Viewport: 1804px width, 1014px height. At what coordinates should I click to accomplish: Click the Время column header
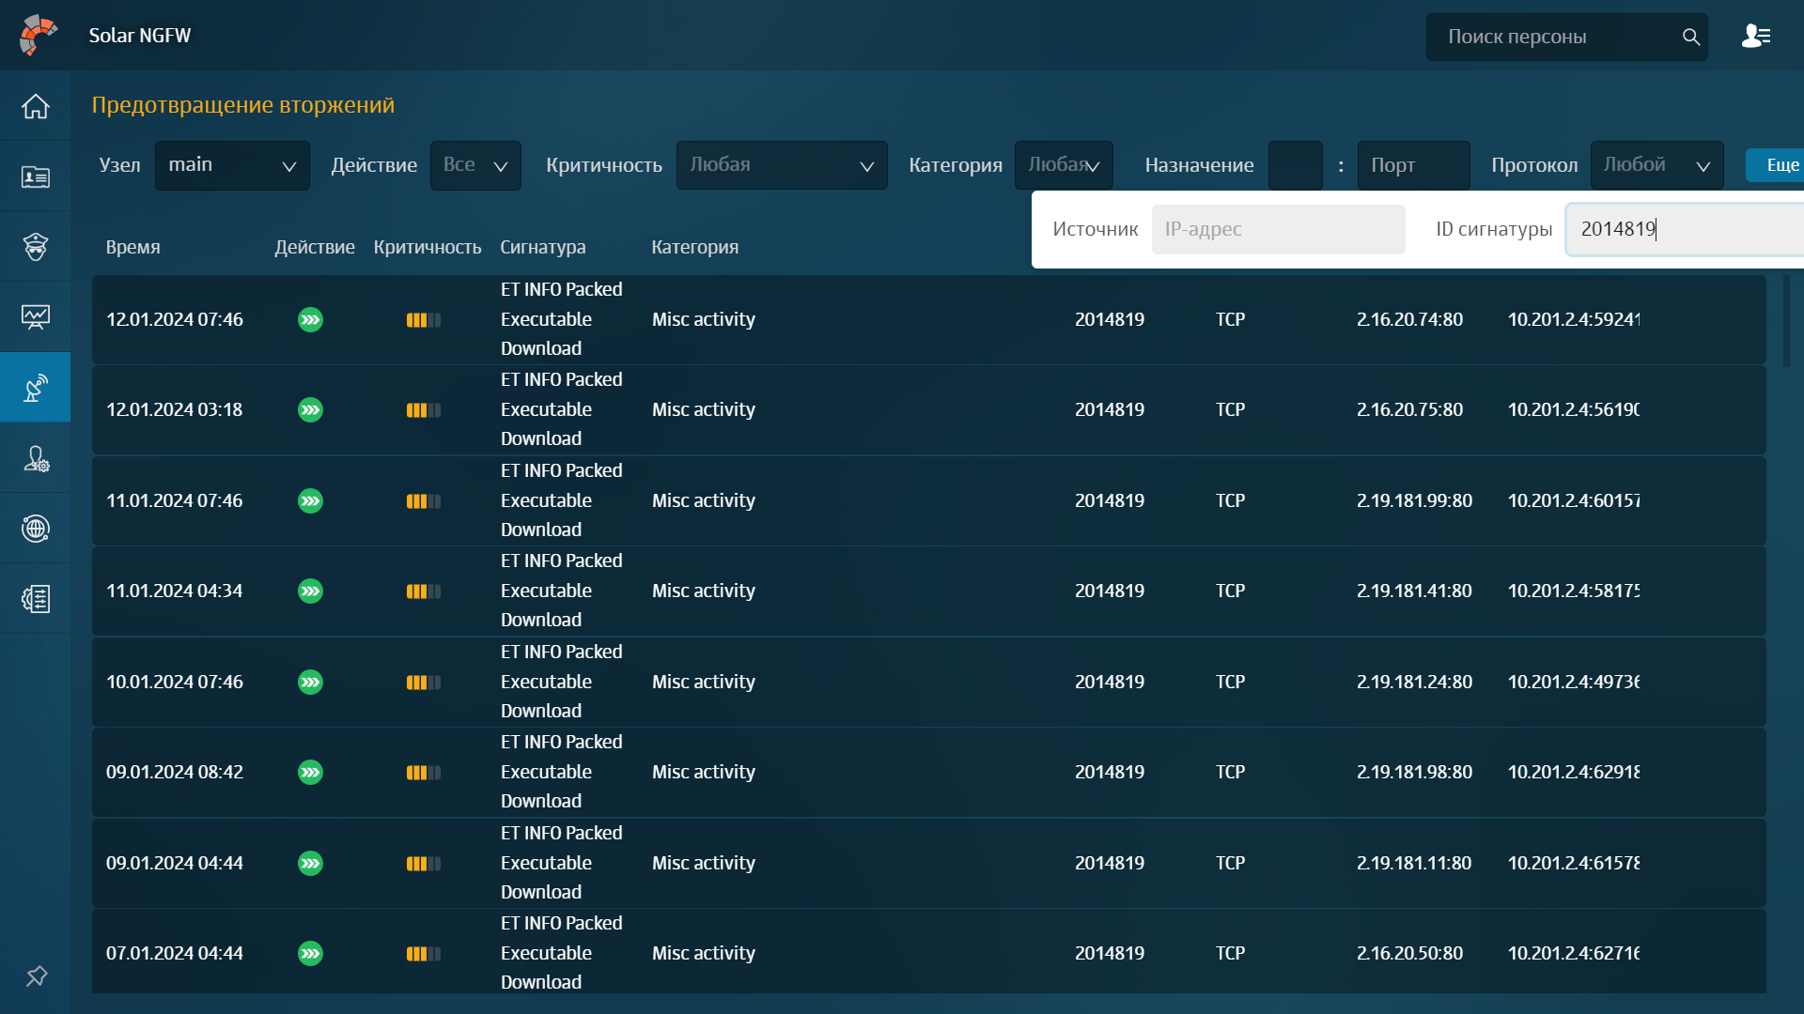pos(132,247)
